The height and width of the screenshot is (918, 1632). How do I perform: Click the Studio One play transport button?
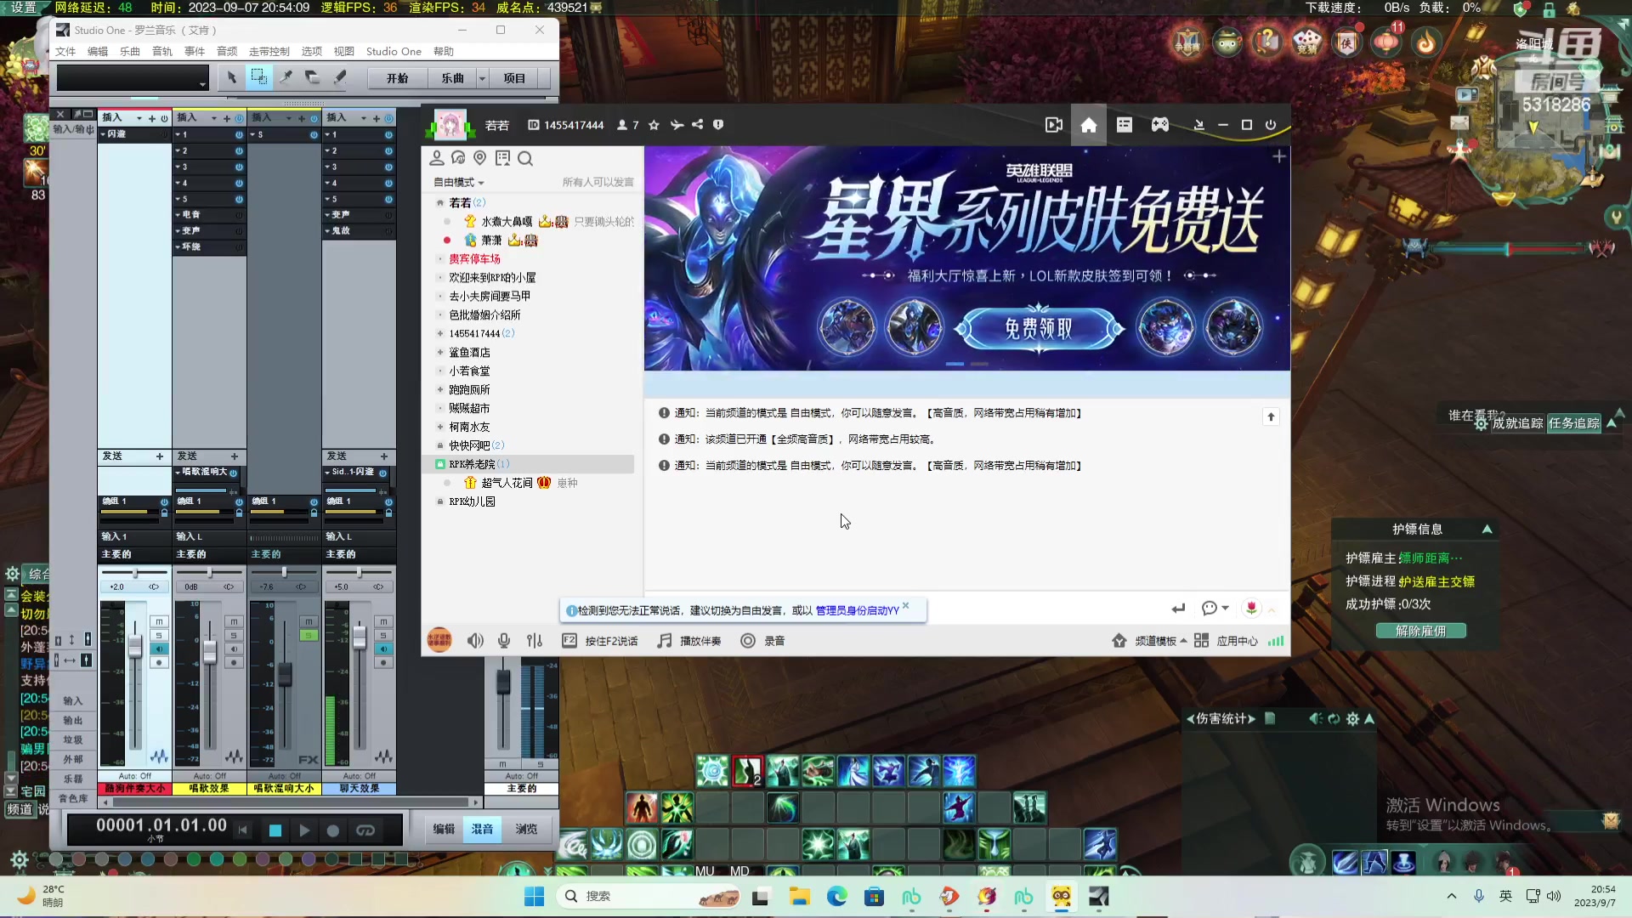click(x=304, y=830)
